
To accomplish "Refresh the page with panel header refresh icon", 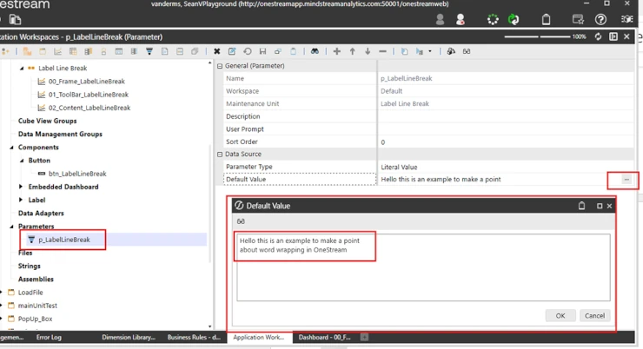I will (599, 36).
